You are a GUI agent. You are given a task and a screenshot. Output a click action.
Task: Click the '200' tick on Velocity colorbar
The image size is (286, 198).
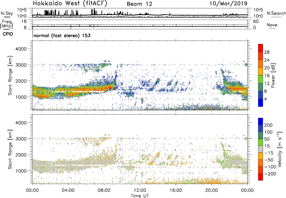point(268,125)
